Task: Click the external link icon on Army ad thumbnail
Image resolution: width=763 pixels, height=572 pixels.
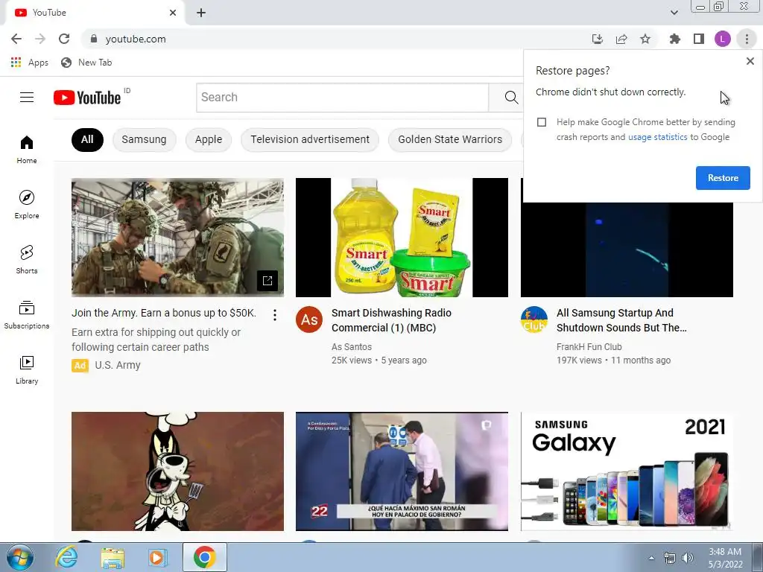Action: click(x=267, y=281)
